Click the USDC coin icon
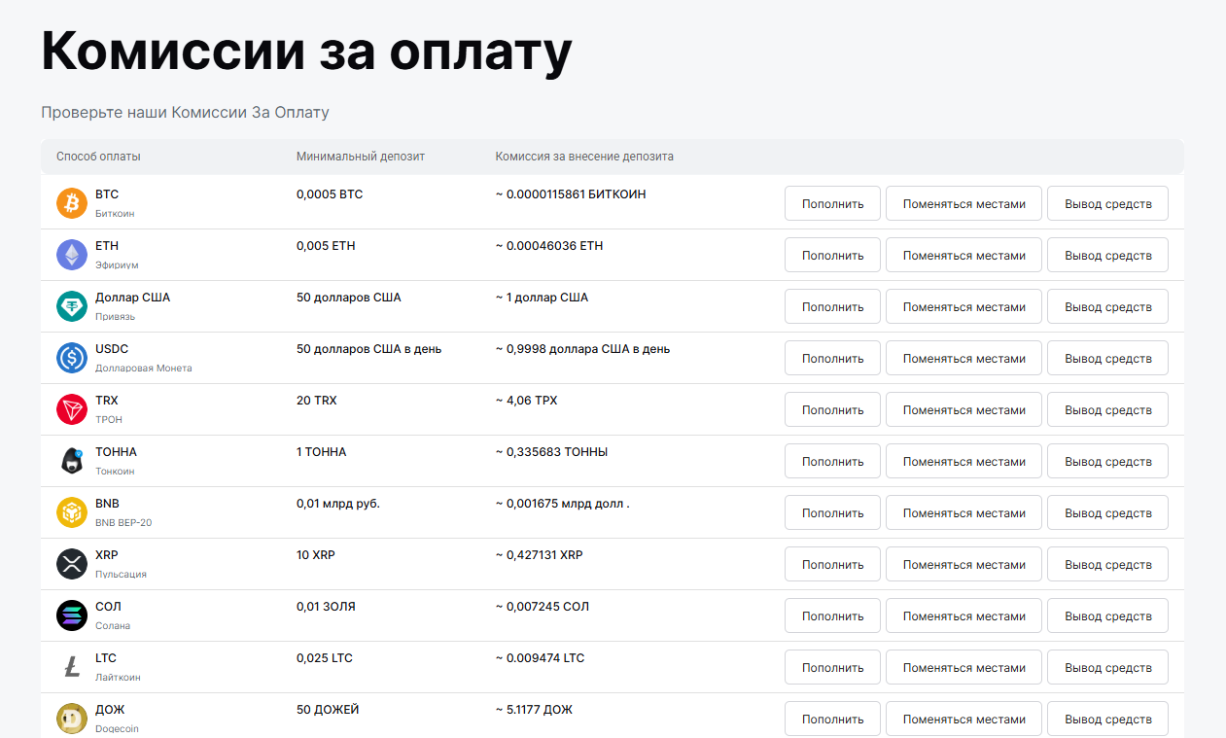This screenshot has width=1226, height=738. coord(72,358)
